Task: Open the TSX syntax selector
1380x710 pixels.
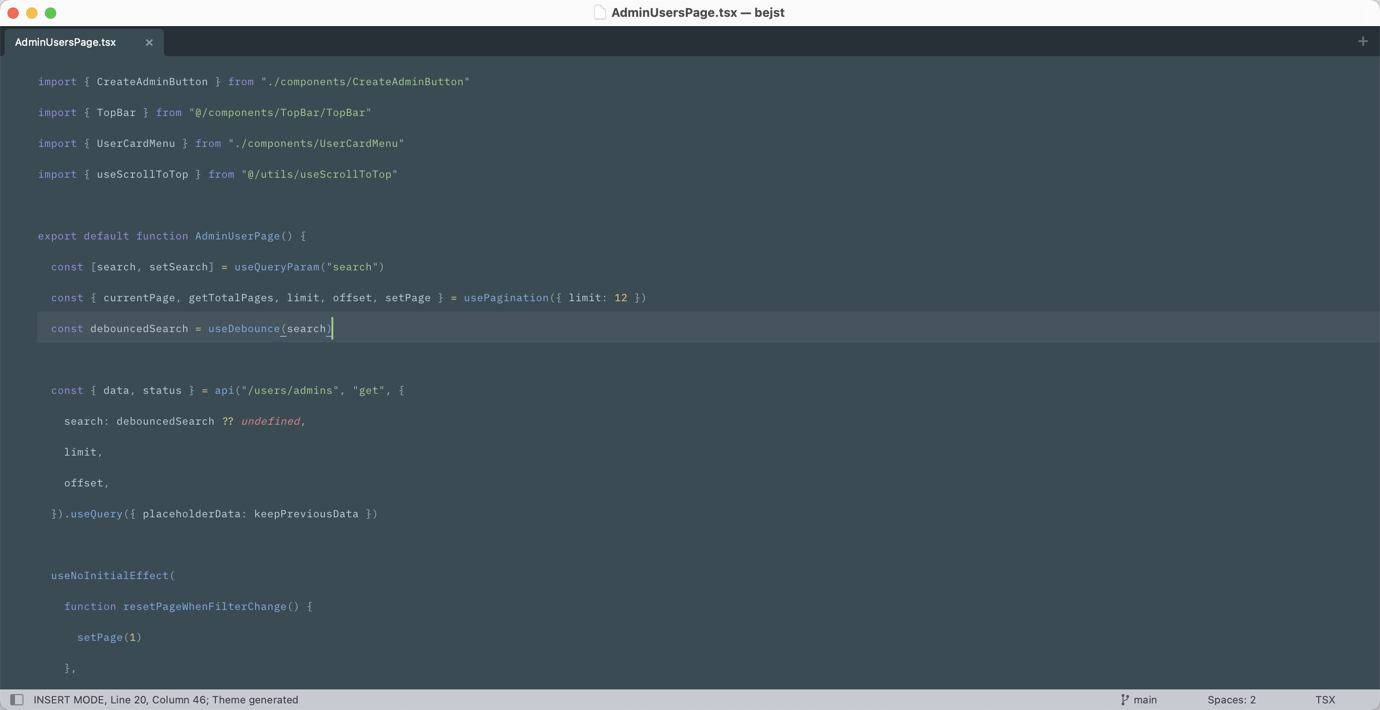Action: point(1325,699)
